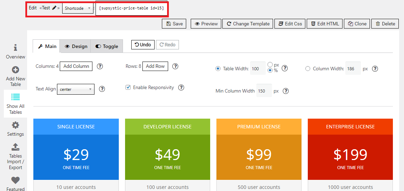Click the pencil icon next to Test title
Viewport: 404px width, 191px height.
(54, 8)
